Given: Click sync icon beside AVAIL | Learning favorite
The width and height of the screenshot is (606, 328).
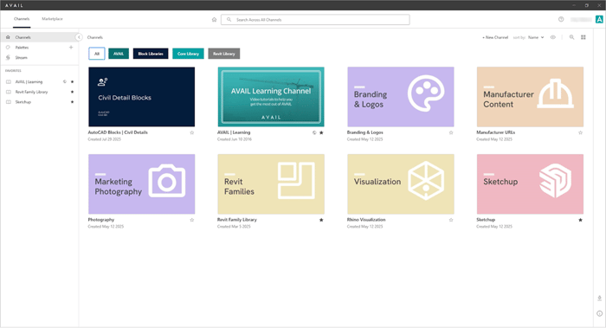Looking at the screenshot, I should [x=65, y=82].
